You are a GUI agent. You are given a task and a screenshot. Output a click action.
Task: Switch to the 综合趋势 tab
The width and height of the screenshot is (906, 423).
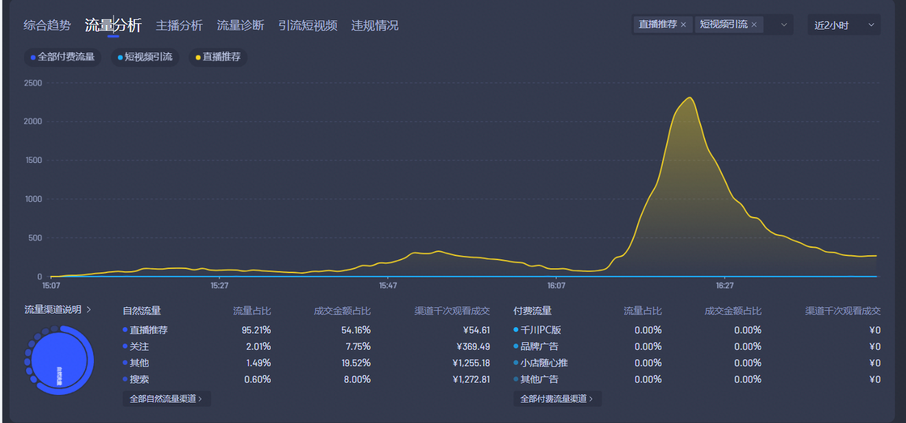point(47,26)
